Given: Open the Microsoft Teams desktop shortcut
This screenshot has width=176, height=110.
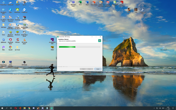Looking at the screenshot, I should [73, 4].
